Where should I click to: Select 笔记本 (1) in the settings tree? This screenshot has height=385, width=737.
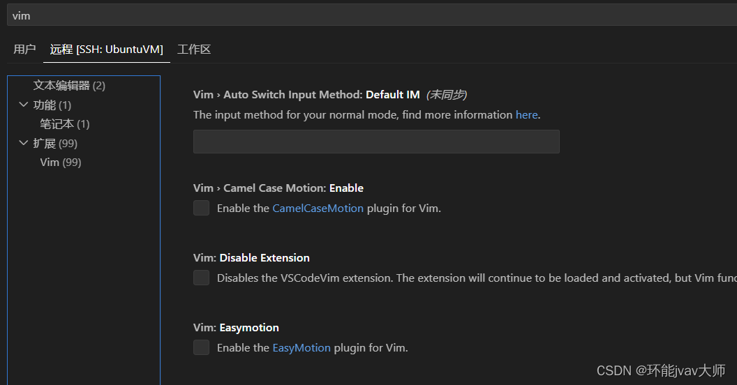[65, 124]
